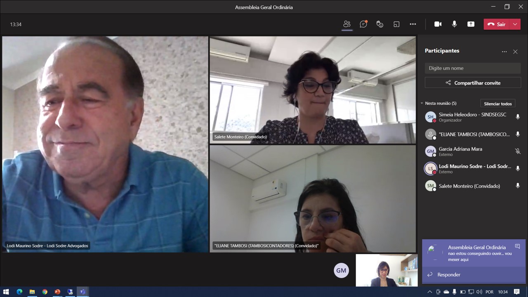Click the Digite um nome search field
Image resolution: width=528 pixels, height=297 pixels.
coord(473,68)
